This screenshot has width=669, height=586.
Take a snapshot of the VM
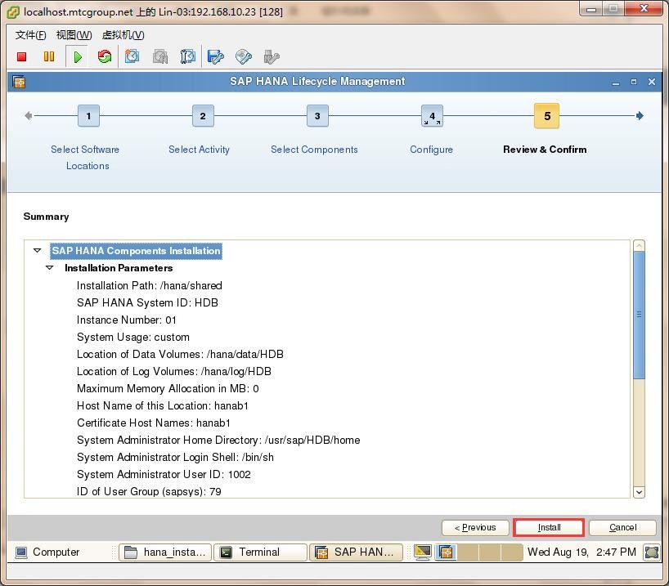(x=132, y=56)
